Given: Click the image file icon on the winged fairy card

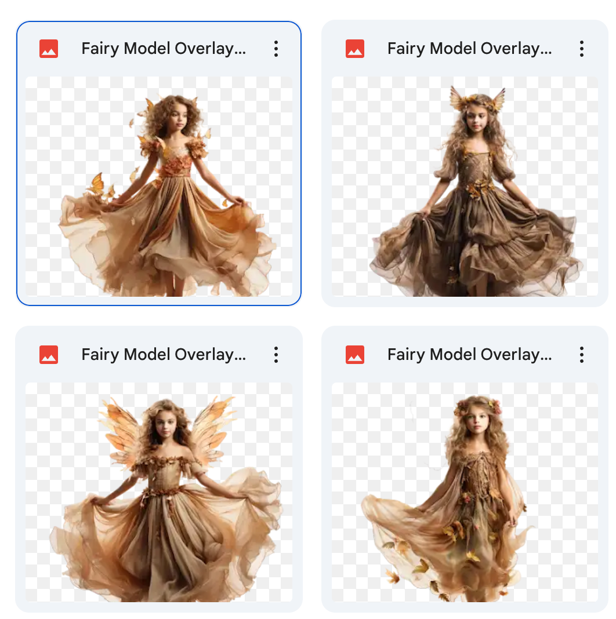Looking at the screenshot, I should (x=49, y=354).
